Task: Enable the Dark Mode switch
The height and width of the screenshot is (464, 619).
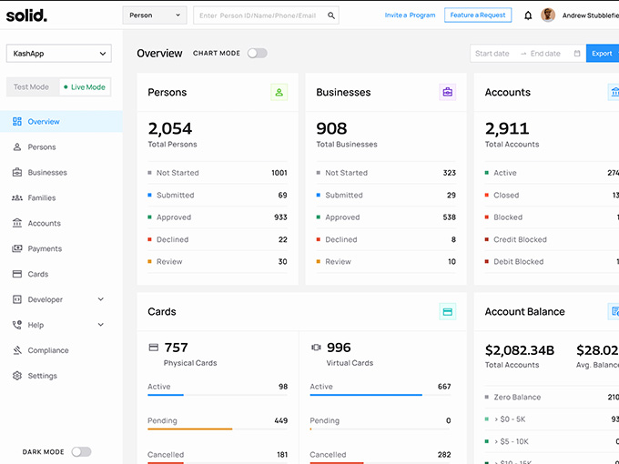Action: [81, 451]
